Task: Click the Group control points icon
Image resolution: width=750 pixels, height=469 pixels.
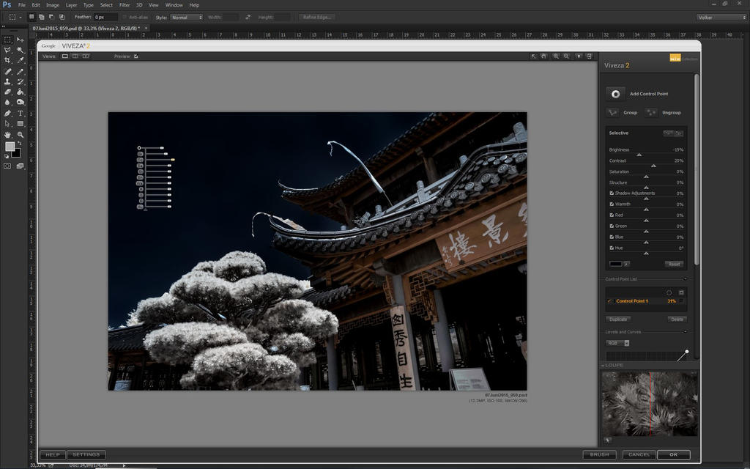Action: click(x=612, y=113)
